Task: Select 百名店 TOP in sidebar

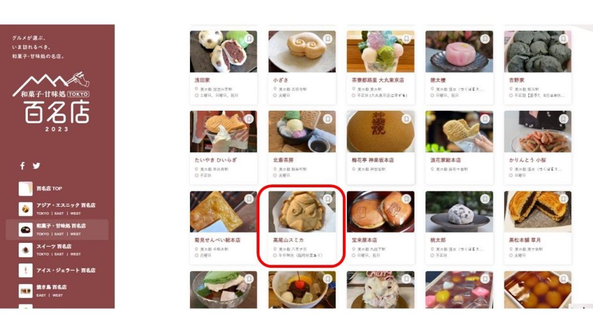Action: click(x=49, y=188)
